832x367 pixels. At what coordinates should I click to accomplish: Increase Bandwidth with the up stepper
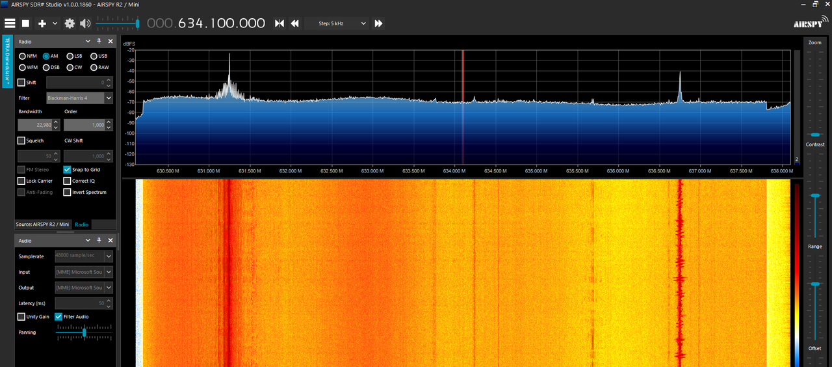(x=55, y=122)
